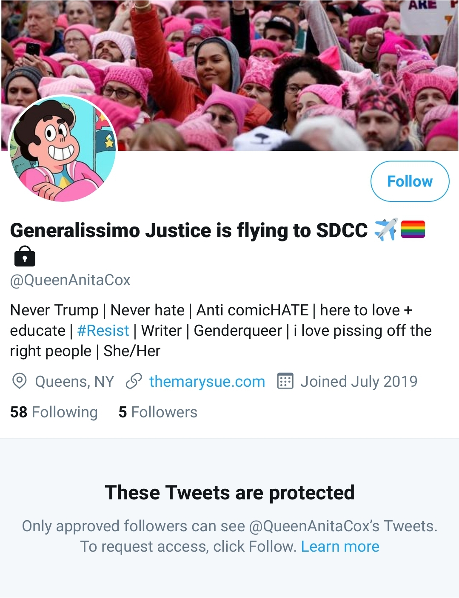The width and height of the screenshot is (459, 598).
Task: View the 5 Followers list
Action: [158, 412]
